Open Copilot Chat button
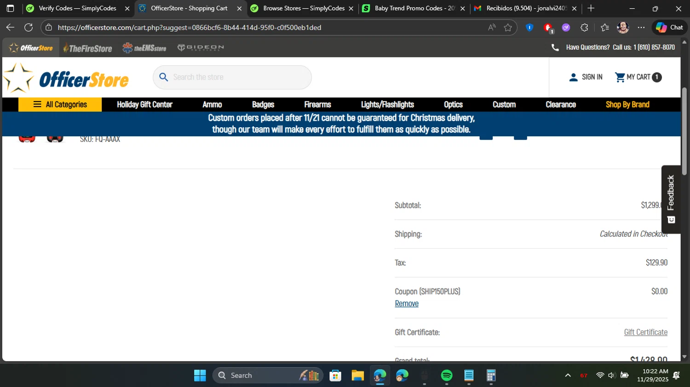The width and height of the screenshot is (690, 387). click(x=669, y=28)
